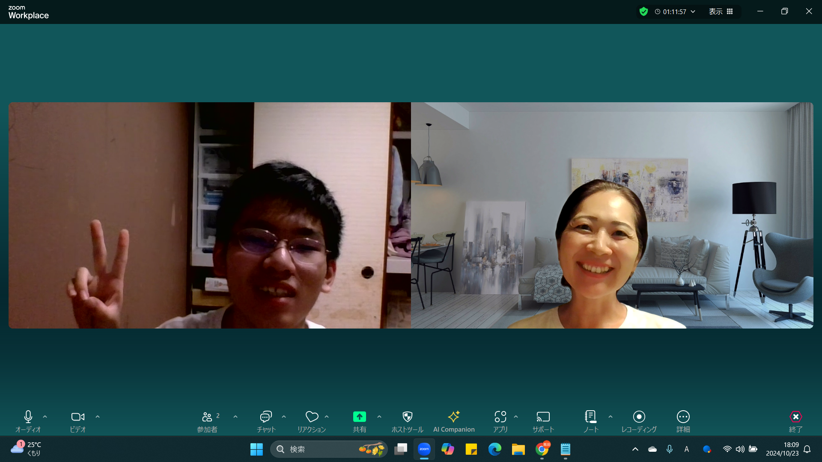
Task: Switch IME input mode A indicator
Action: point(687,449)
